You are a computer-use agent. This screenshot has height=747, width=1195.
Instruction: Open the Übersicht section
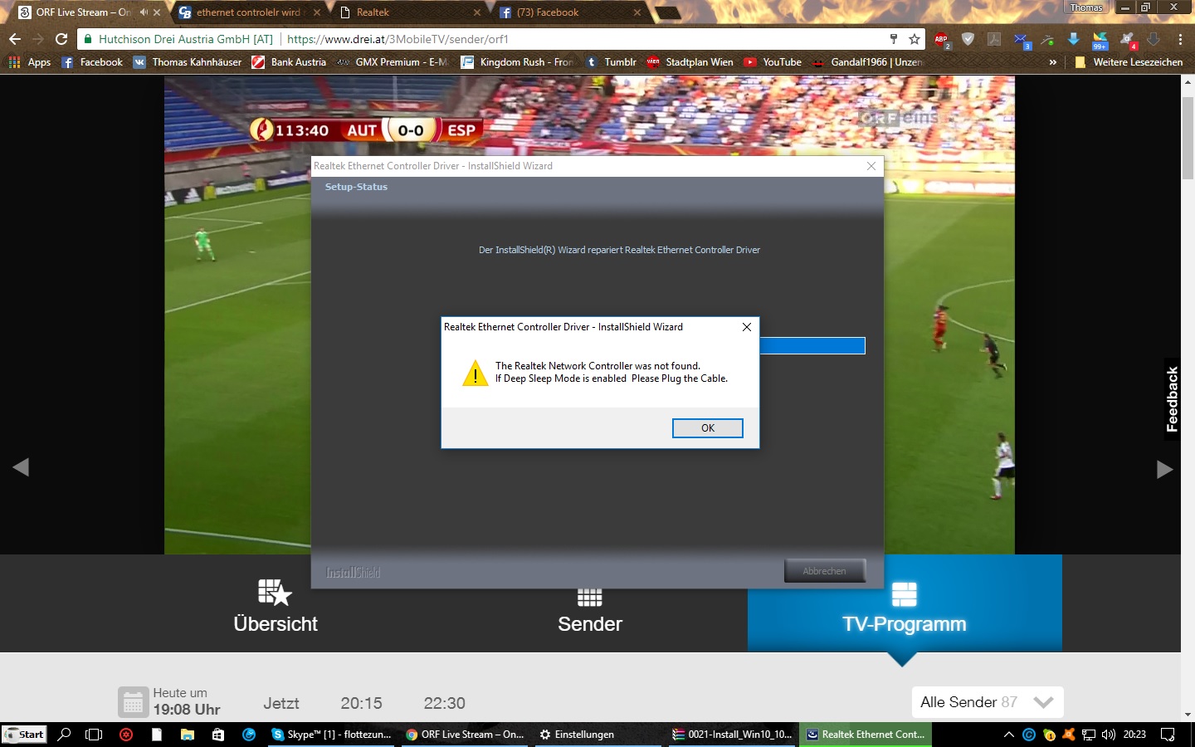tap(276, 605)
